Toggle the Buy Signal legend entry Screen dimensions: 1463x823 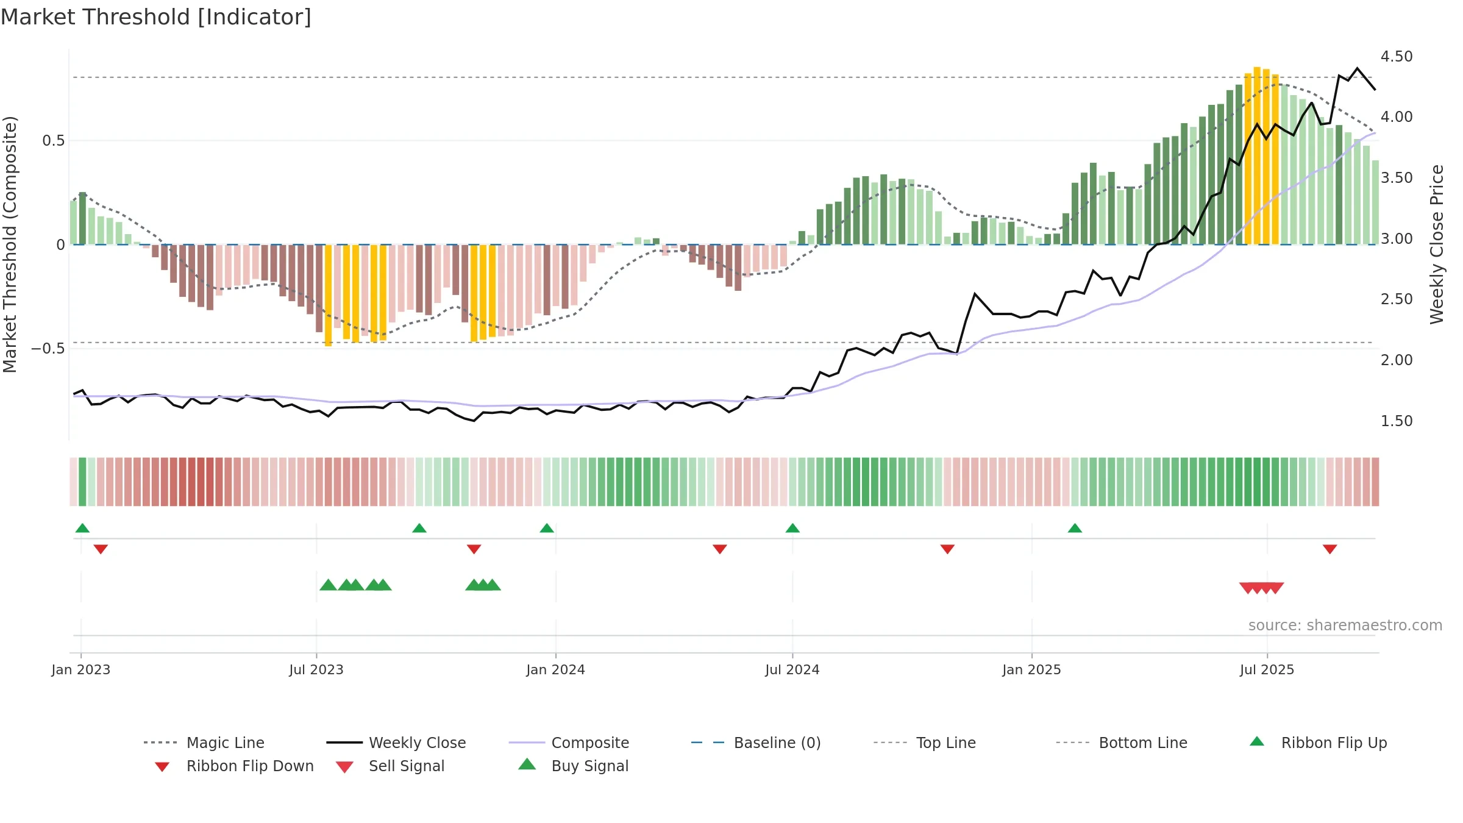[573, 766]
